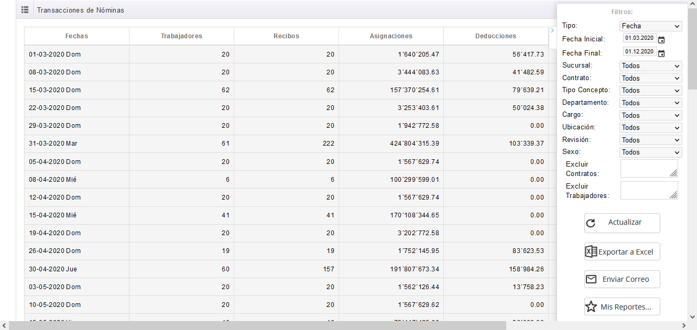The width and height of the screenshot is (697, 330).
Task: Click in the Excluir Contratos text area
Action: tap(649, 169)
